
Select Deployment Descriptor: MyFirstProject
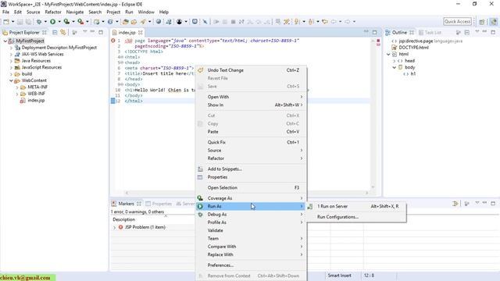click(x=59, y=48)
